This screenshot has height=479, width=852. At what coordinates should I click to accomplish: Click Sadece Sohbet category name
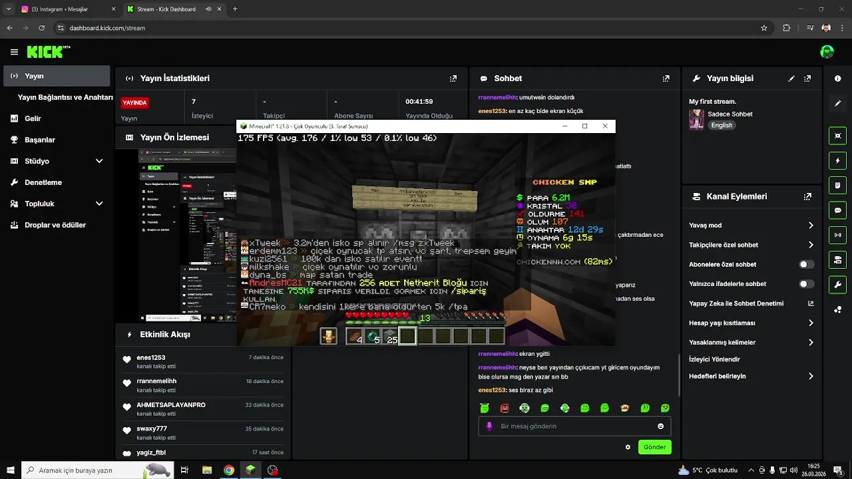[x=730, y=114]
